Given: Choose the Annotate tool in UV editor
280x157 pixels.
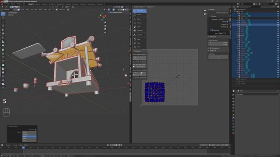Looking at the screenshot, I should (x=140, y=35).
